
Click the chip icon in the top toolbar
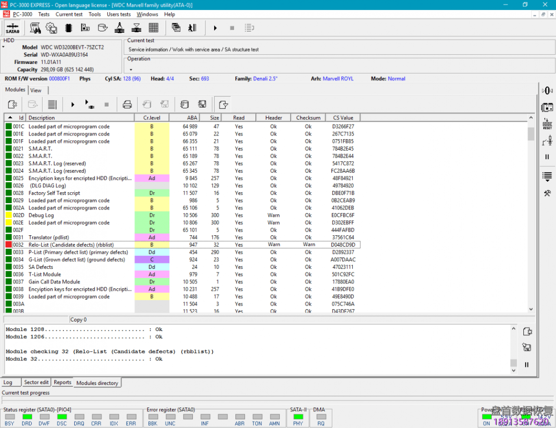[x=68, y=28]
